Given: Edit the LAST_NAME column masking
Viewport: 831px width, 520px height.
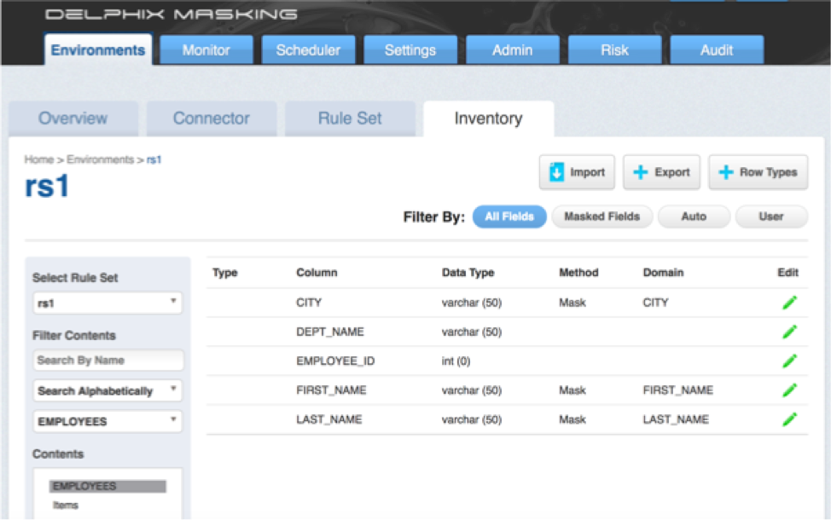Looking at the screenshot, I should click(789, 419).
